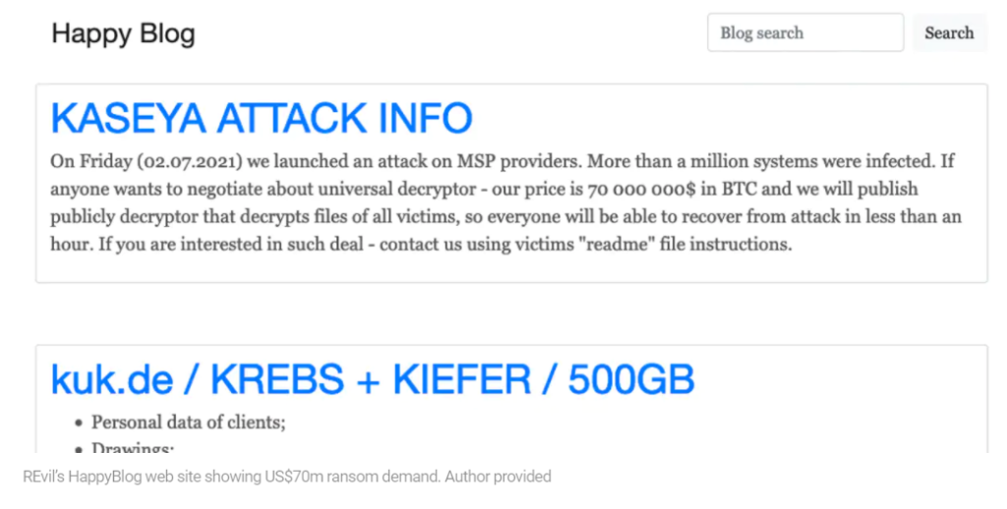Click the Search button

pos(949,32)
